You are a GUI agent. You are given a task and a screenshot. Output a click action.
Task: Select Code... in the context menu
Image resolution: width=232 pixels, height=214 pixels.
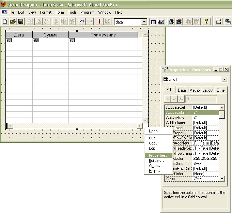pos(155,166)
